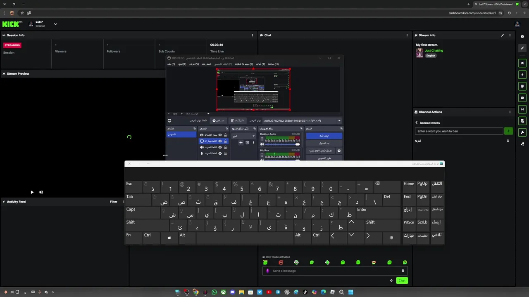This screenshot has width=529, height=297.
Task: Open the Kick logo home link
Action: pos(11,24)
